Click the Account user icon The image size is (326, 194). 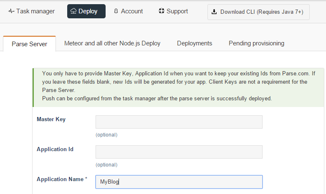[x=116, y=11]
